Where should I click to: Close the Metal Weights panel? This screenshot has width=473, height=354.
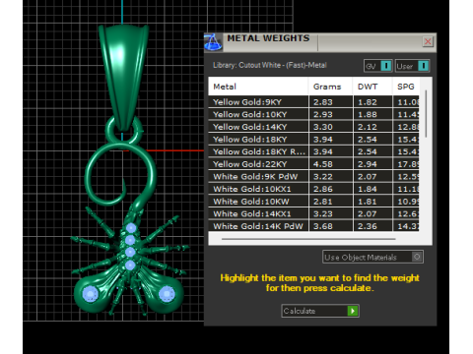coord(428,41)
